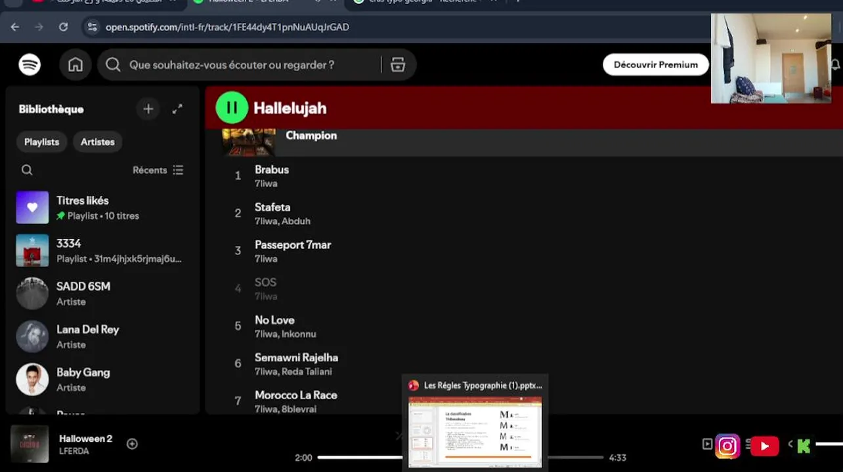The height and width of the screenshot is (472, 843).
Task: Click the green K icon overlay
Action: 803,446
